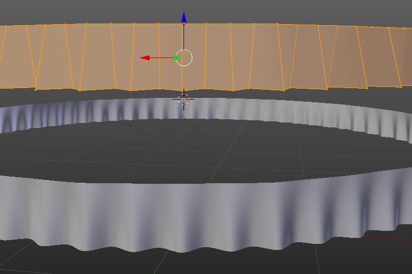Click the green Y-axis gizmo dot
Screen dimensions: 412x274
pyautogui.click(x=176, y=58)
